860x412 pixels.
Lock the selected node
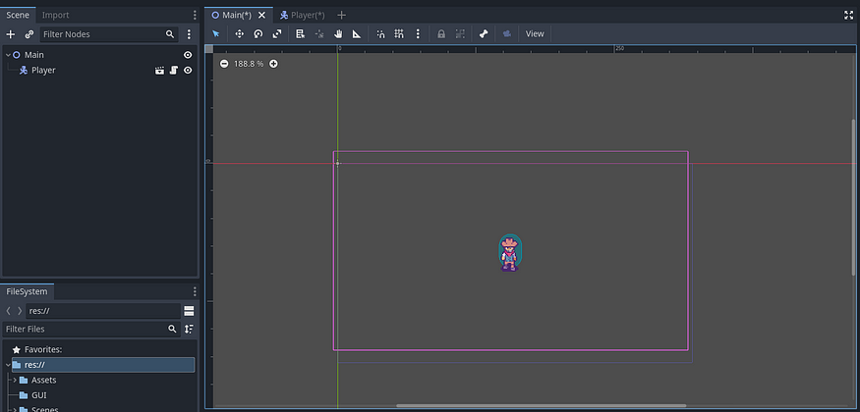point(441,33)
